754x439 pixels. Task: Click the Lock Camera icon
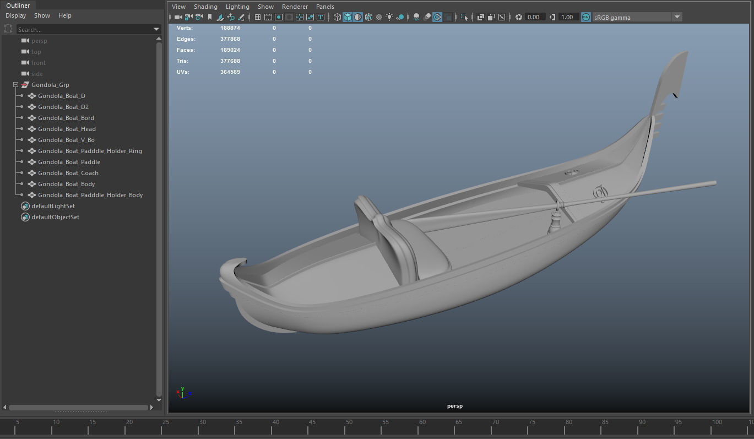(188, 17)
